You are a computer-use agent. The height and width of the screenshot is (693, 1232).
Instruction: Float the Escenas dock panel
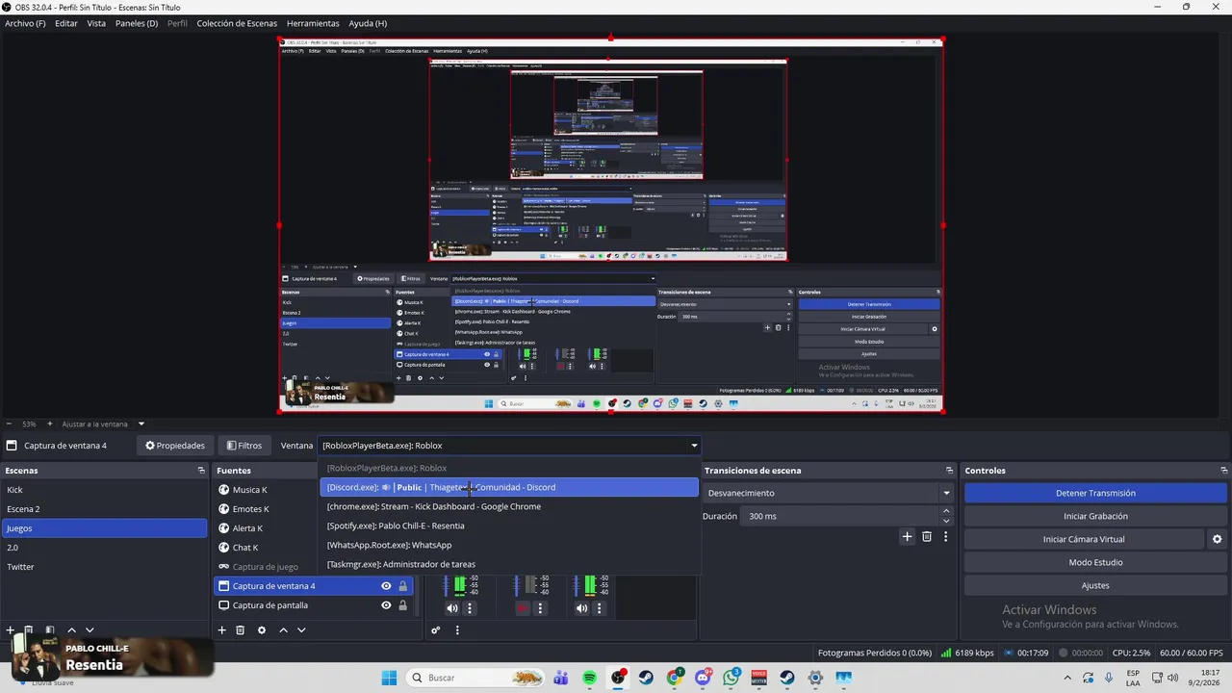201,471
